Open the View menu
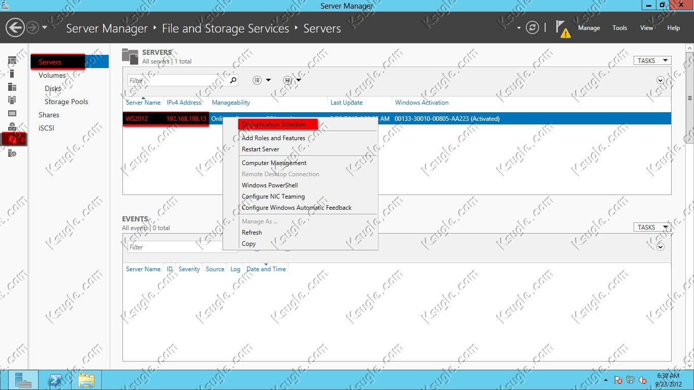This screenshot has height=390, width=694. [647, 28]
